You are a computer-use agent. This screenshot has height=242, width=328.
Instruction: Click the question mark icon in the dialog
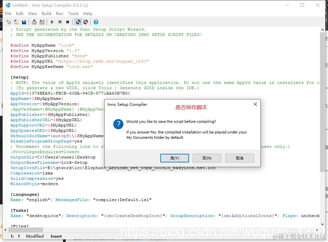coord(118,124)
